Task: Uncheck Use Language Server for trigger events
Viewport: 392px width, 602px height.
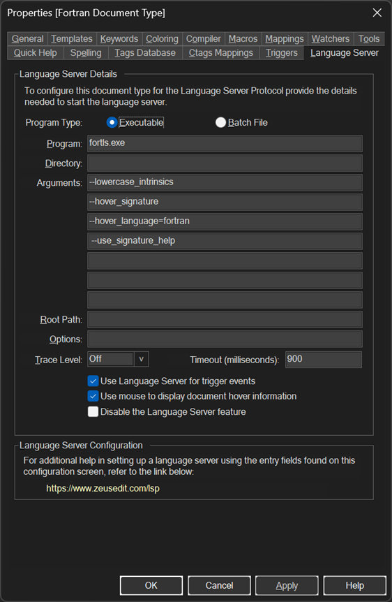Action: [93, 381]
